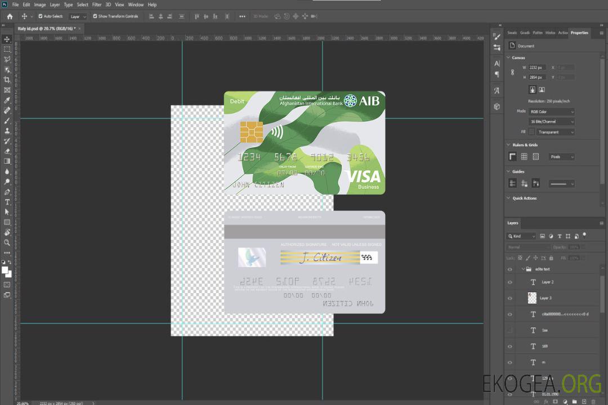Select the Lasso tool
Screen dimensions: 608x405
click(7, 59)
